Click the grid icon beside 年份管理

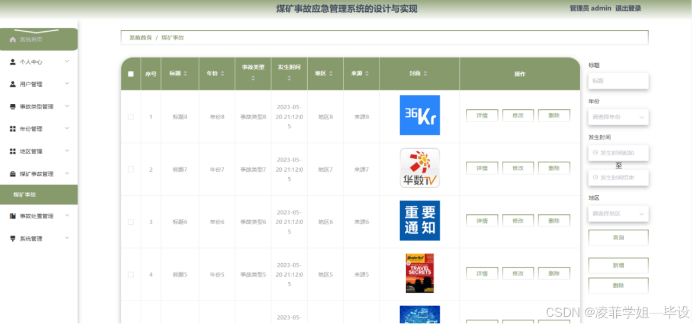coord(12,129)
